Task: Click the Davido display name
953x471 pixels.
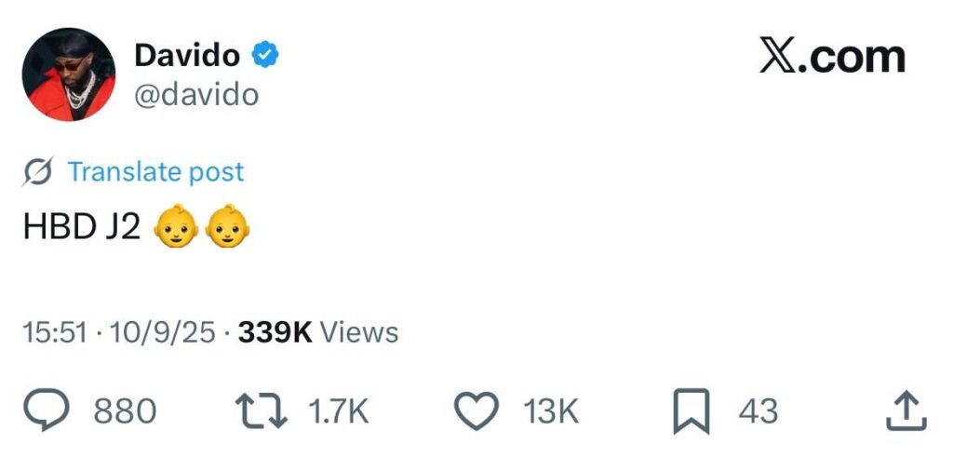Action: [186, 55]
